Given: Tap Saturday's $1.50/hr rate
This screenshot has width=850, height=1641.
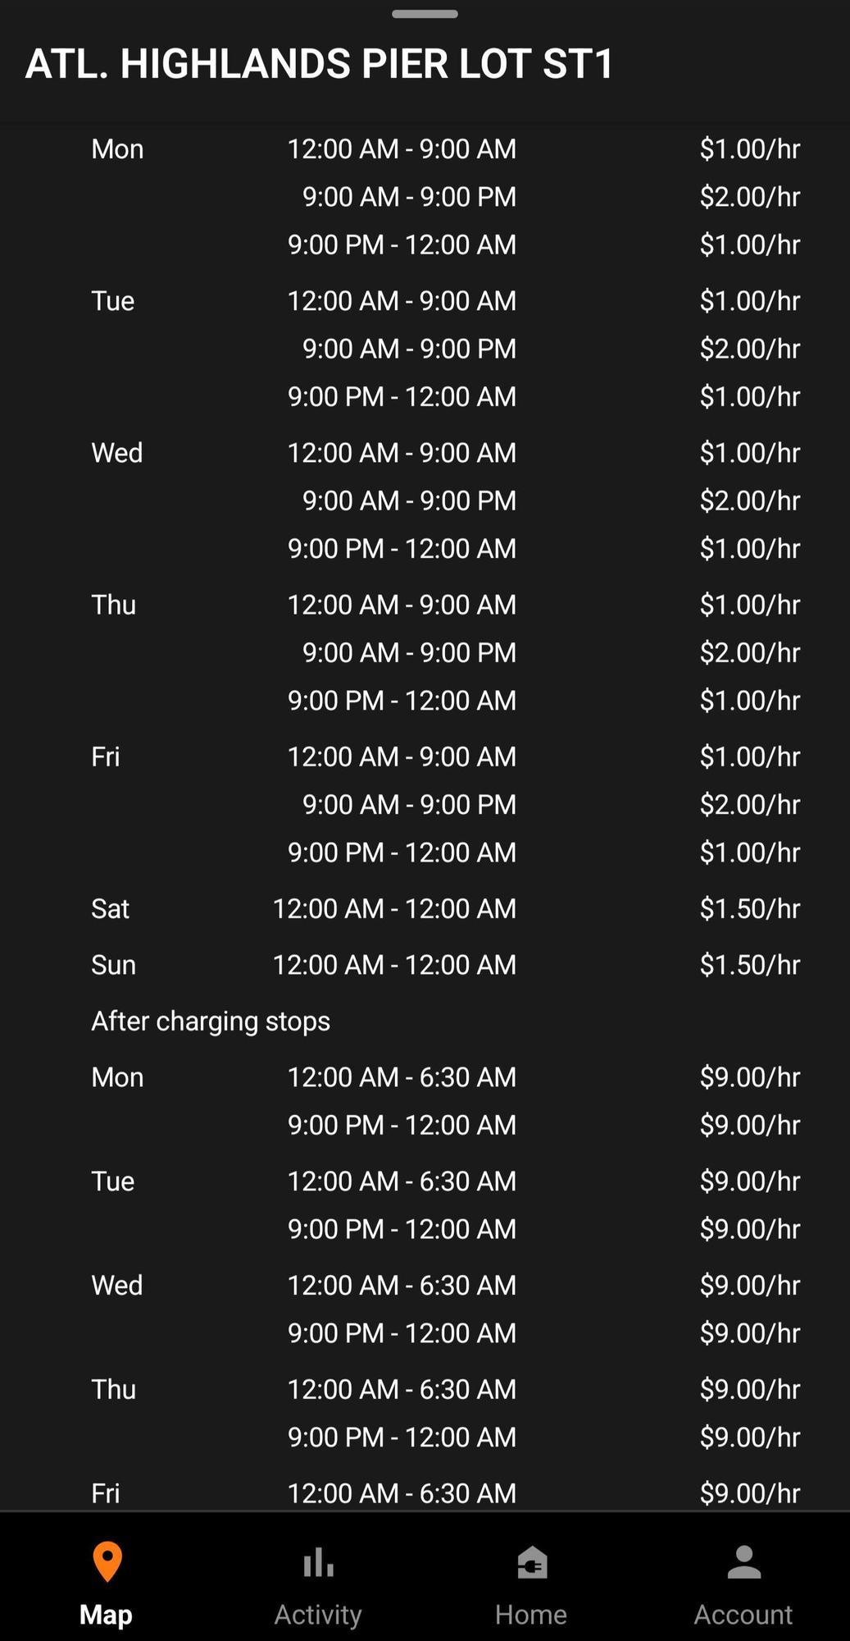Looking at the screenshot, I should click(x=749, y=908).
